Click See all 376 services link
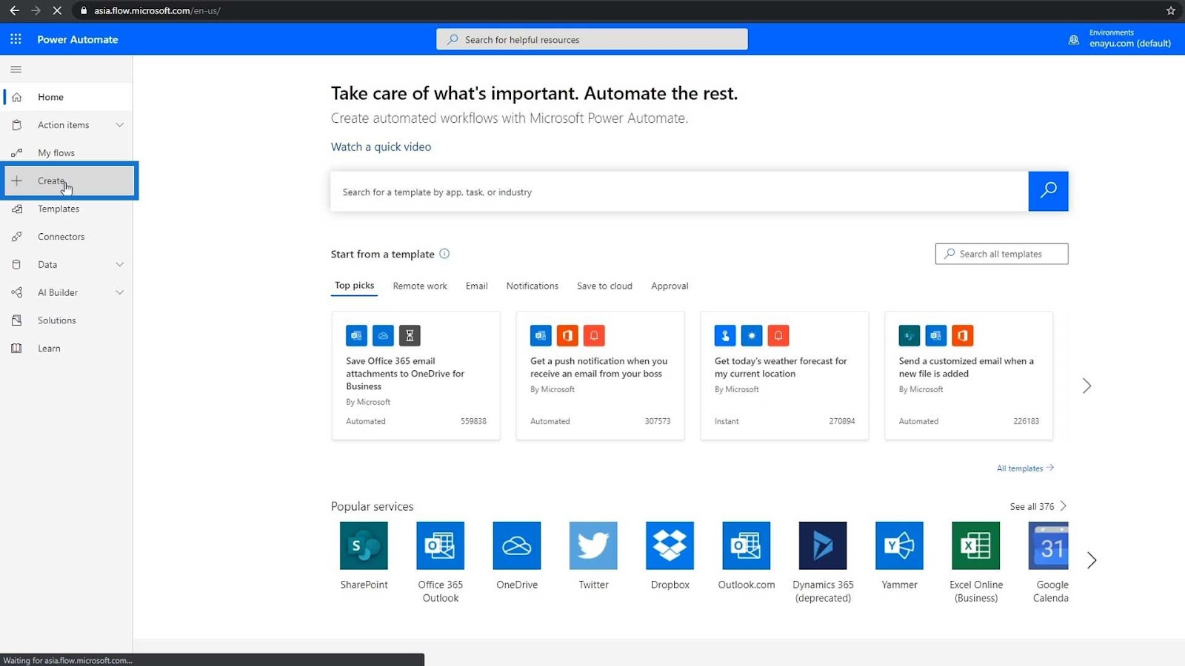The width and height of the screenshot is (1185, 666). (x=1038, y=506)
